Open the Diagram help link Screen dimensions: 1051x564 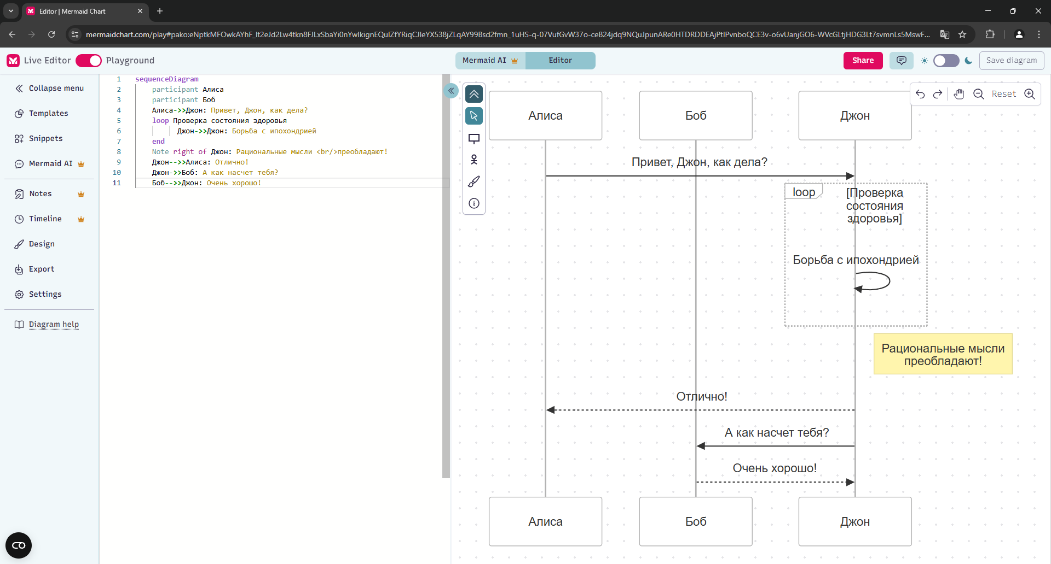pyautogui.click(x=54, y=325)
